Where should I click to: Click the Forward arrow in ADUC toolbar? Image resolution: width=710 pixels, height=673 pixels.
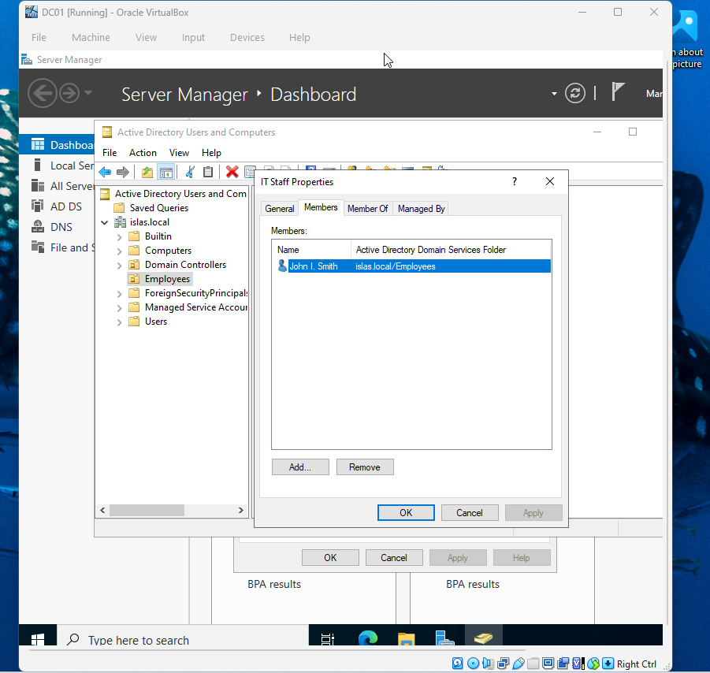tap(123, 172)
